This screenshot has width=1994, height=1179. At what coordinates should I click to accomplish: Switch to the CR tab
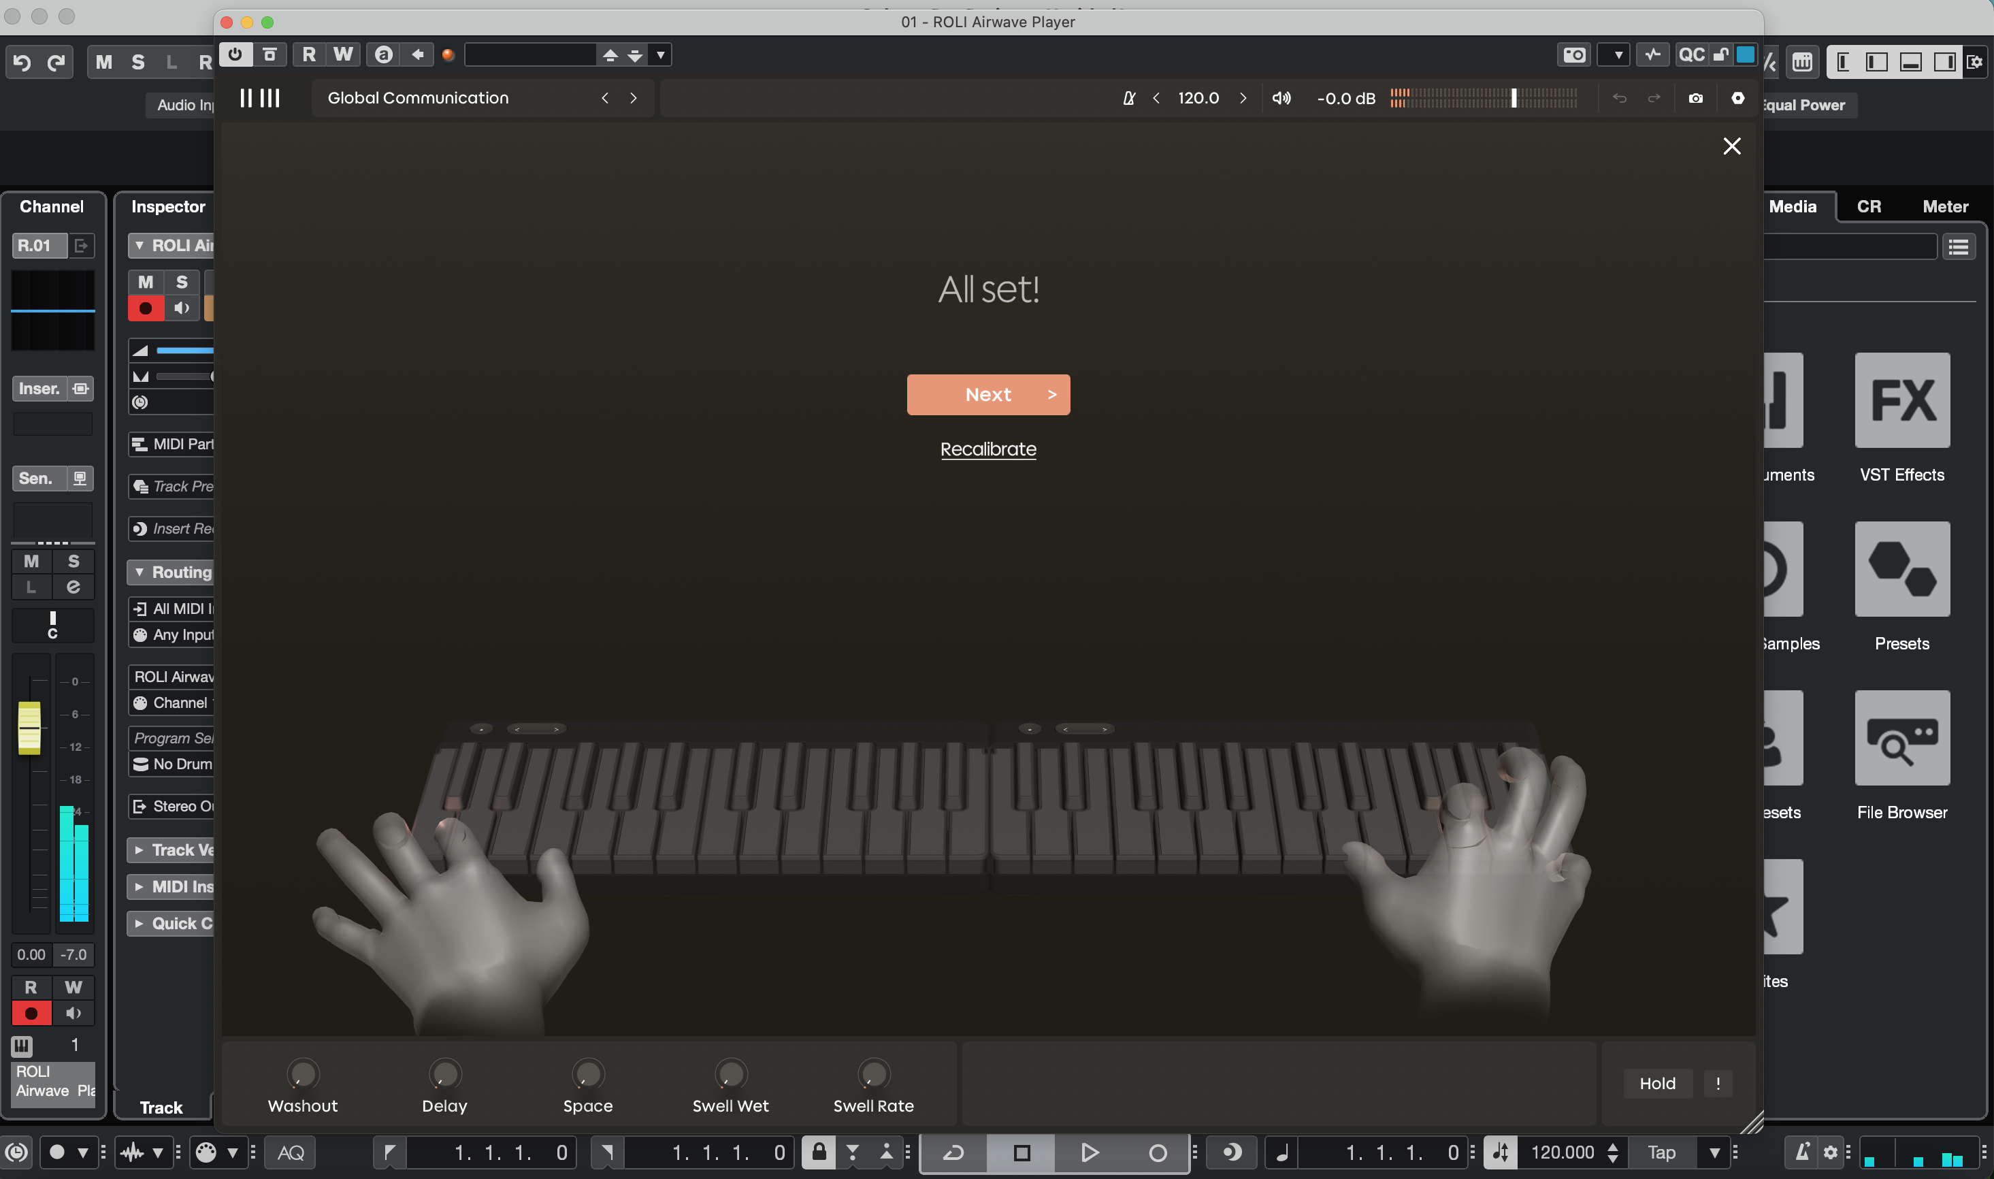pyautogui.click(x=1869, y=206)
